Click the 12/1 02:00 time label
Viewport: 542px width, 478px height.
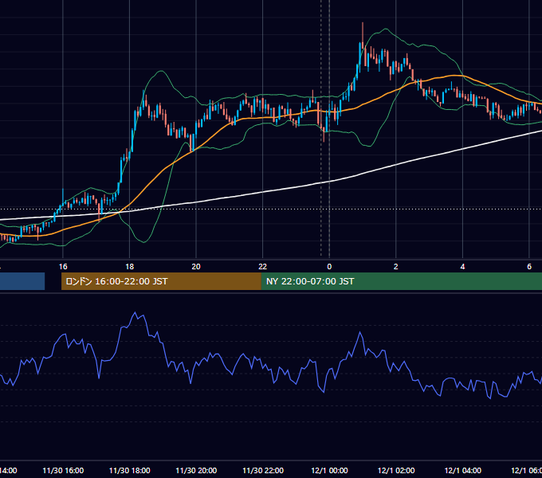pos(396,471)
